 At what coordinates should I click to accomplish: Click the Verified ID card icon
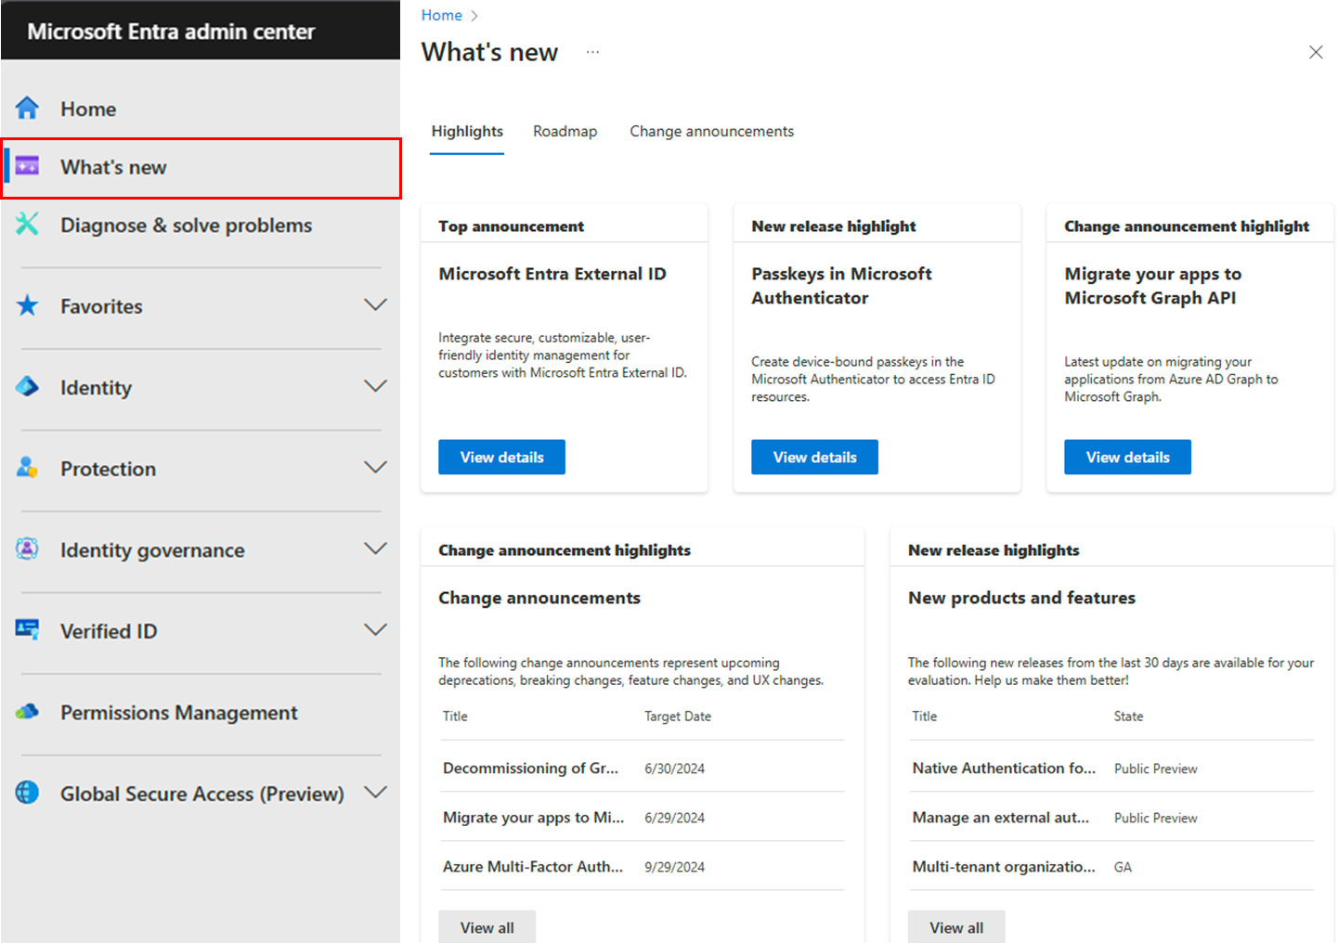pos(27,630)
